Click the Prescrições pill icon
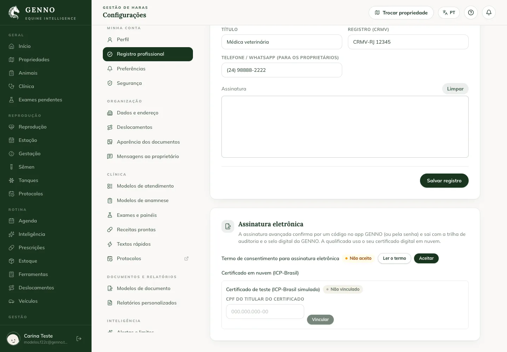Screen dimensions: 507x352 point(11,247)
